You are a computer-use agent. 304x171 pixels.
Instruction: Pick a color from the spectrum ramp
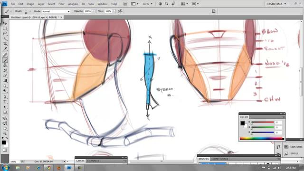262,138
